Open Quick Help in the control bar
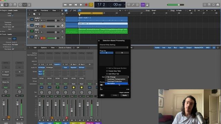This screenshot has height=124, width=221. click(11, 5)
